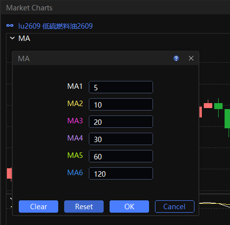Dismiss dialog with Cancel button
Viewport: 230px width, 225px height.
tap(175, 207)
